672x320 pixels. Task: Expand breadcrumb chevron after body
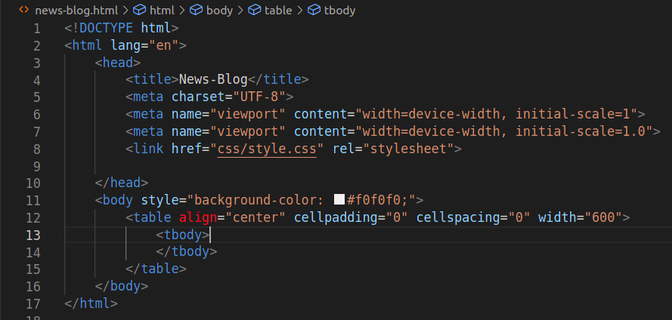pos(241,10)
